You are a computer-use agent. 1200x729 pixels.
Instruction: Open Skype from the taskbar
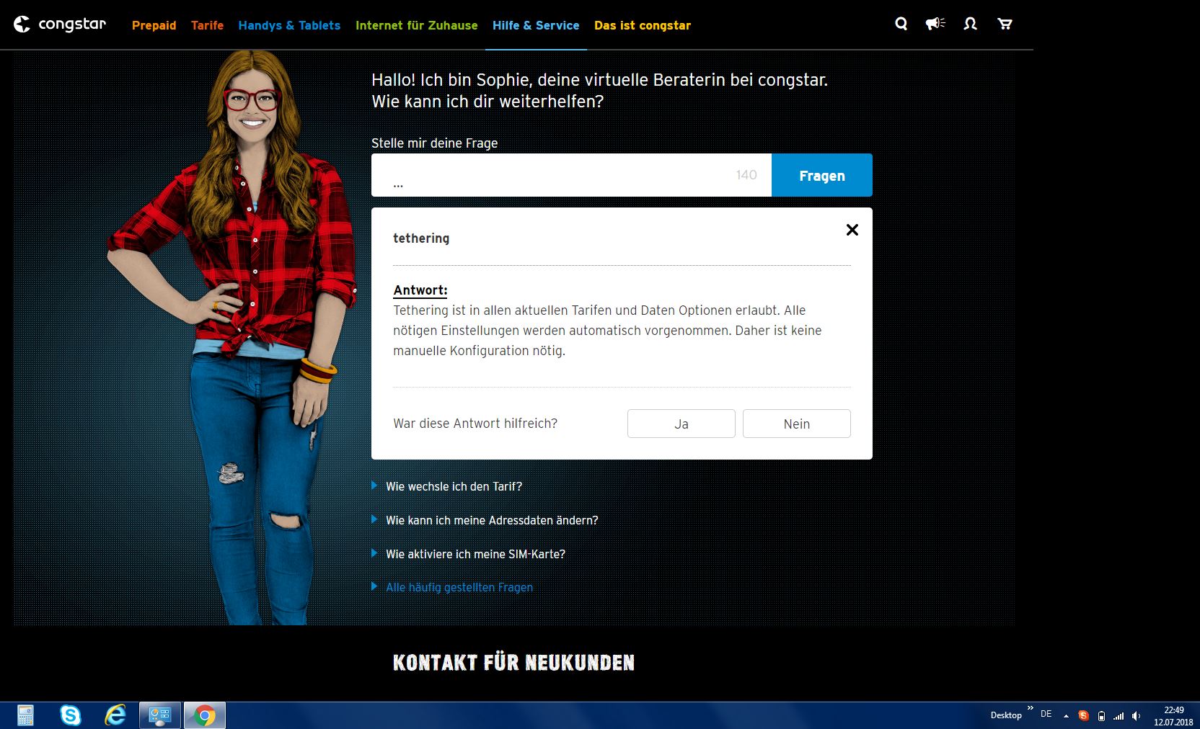click(71, 715)
